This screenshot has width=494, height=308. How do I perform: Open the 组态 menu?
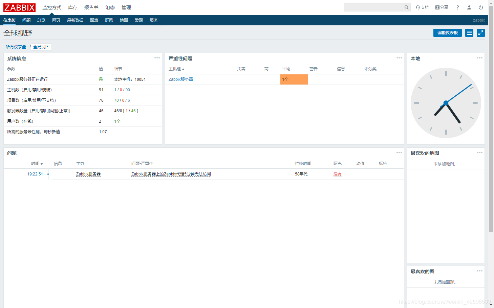(110, 7)
